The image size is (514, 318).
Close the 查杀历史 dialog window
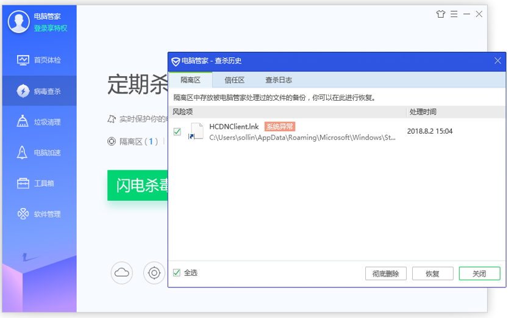tap(498, 61)
